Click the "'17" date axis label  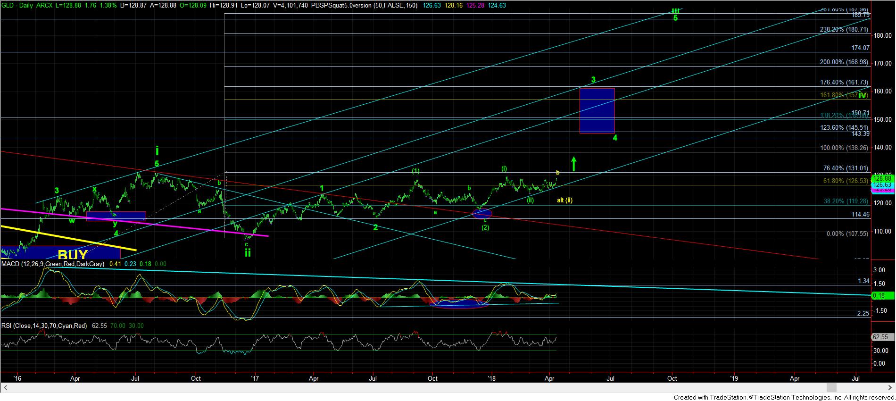pos(255,378)
